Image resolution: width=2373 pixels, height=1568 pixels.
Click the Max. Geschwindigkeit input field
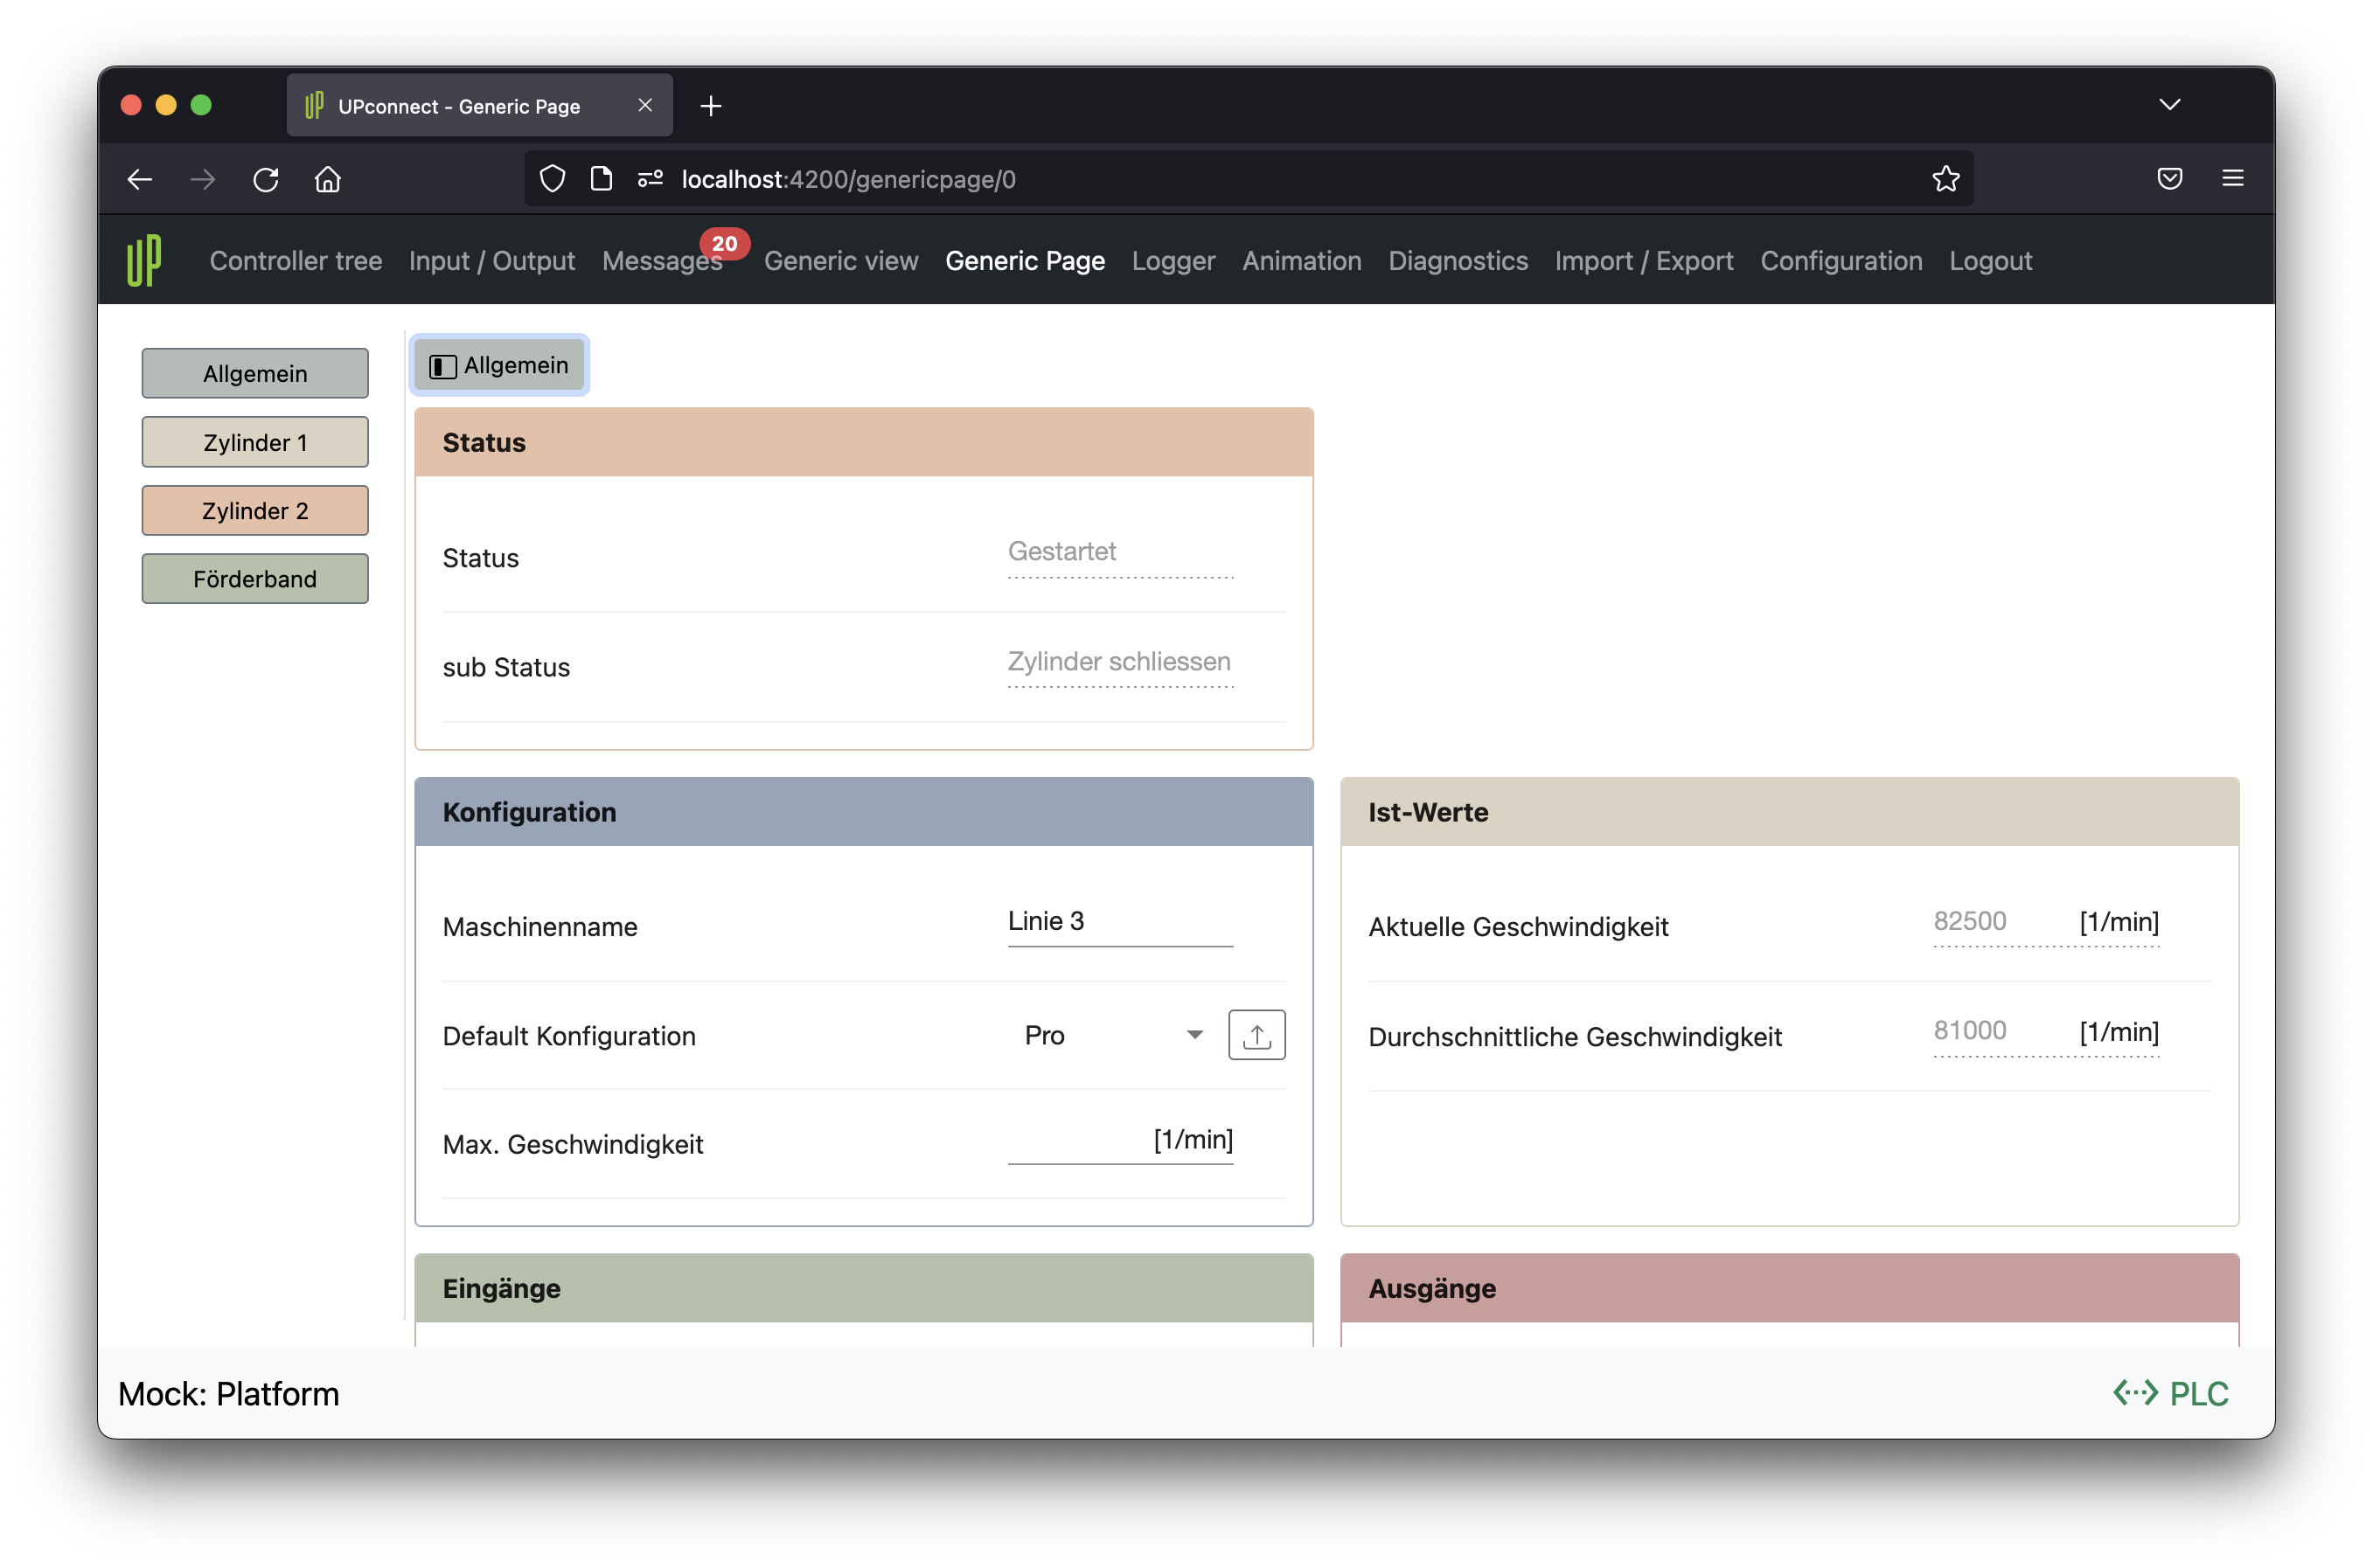[x=1075, y=1141]
